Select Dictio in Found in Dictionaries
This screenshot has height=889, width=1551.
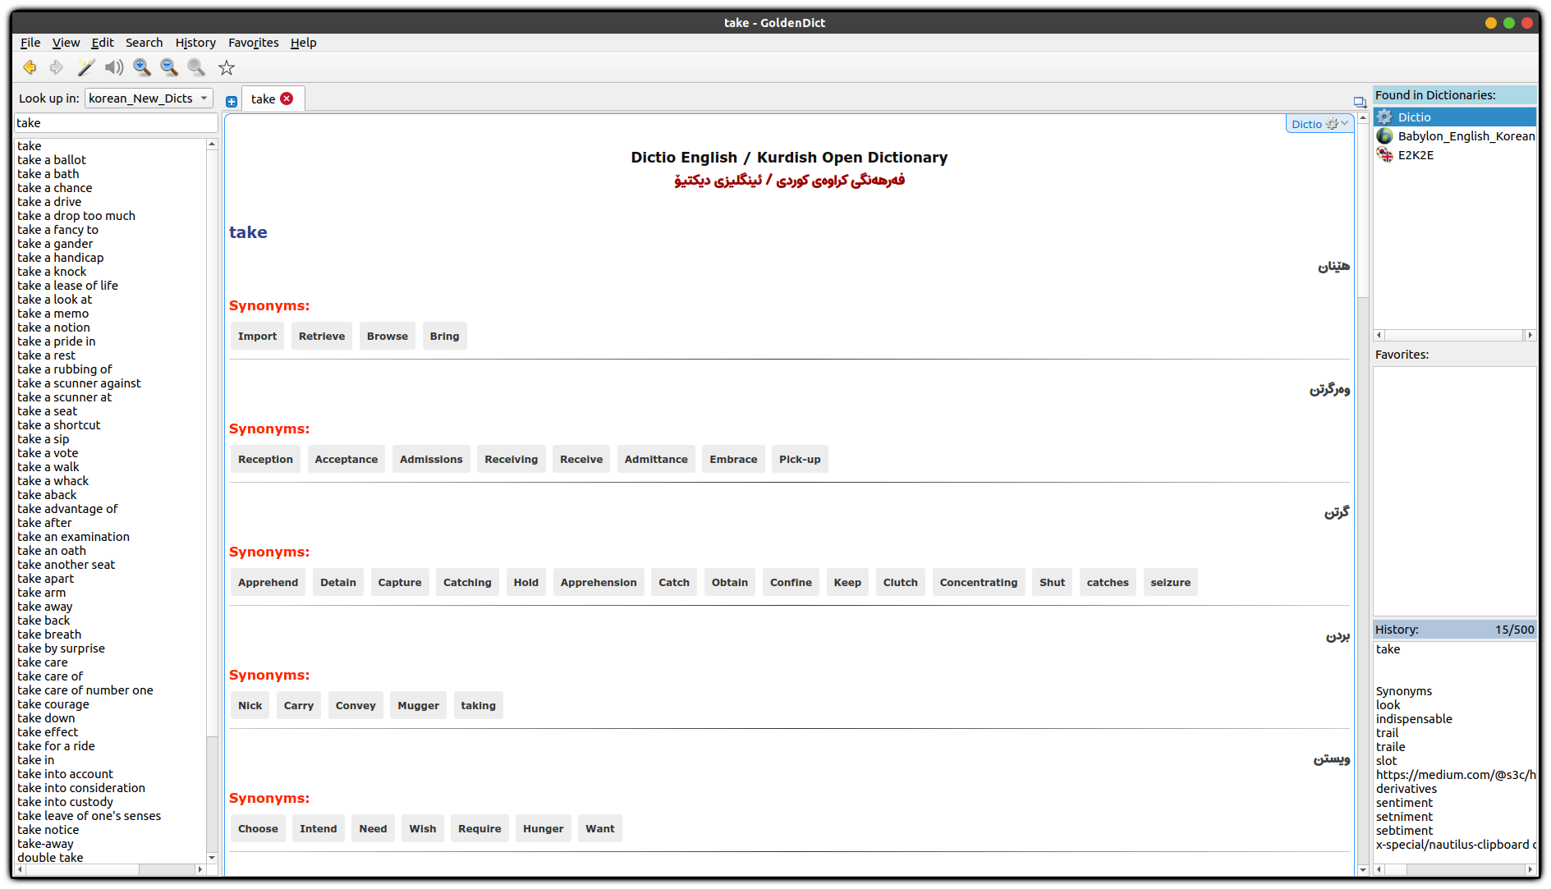point(1454,117)
